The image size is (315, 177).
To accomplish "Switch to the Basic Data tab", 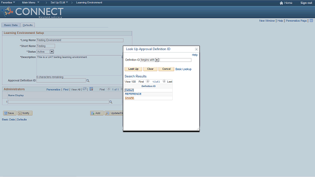I will (x=11, y=25).
